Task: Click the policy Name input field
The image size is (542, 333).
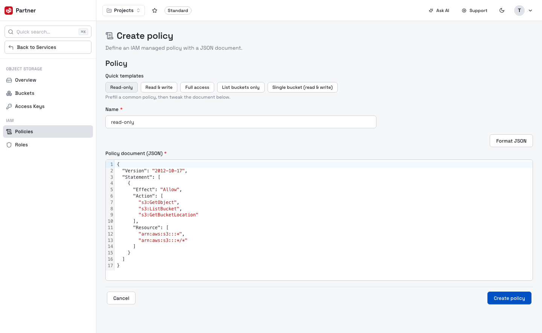Action: coord(241,122)
